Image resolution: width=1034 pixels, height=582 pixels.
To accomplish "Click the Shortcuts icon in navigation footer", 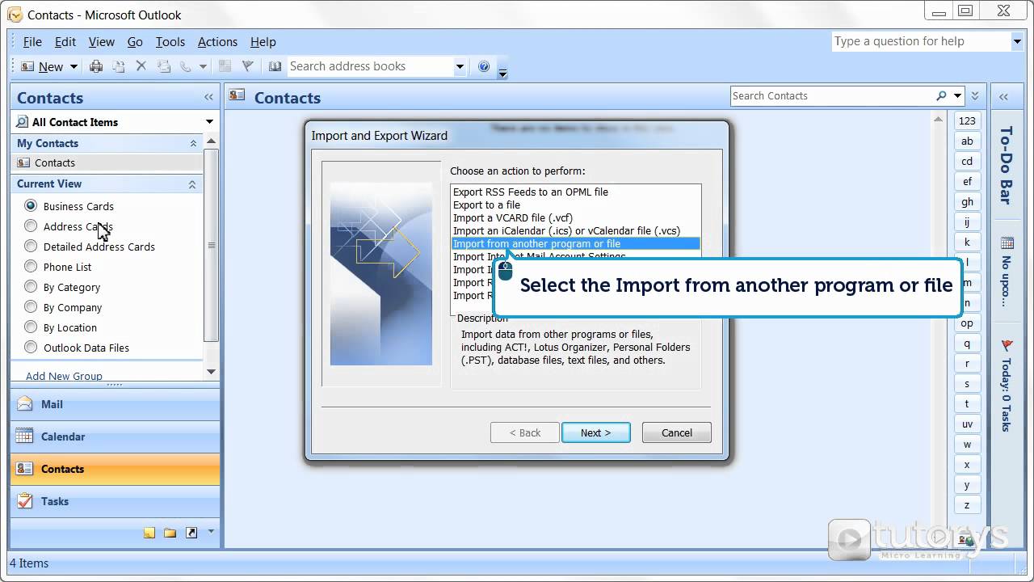I will pyautogui.click(x=191, y=533).
